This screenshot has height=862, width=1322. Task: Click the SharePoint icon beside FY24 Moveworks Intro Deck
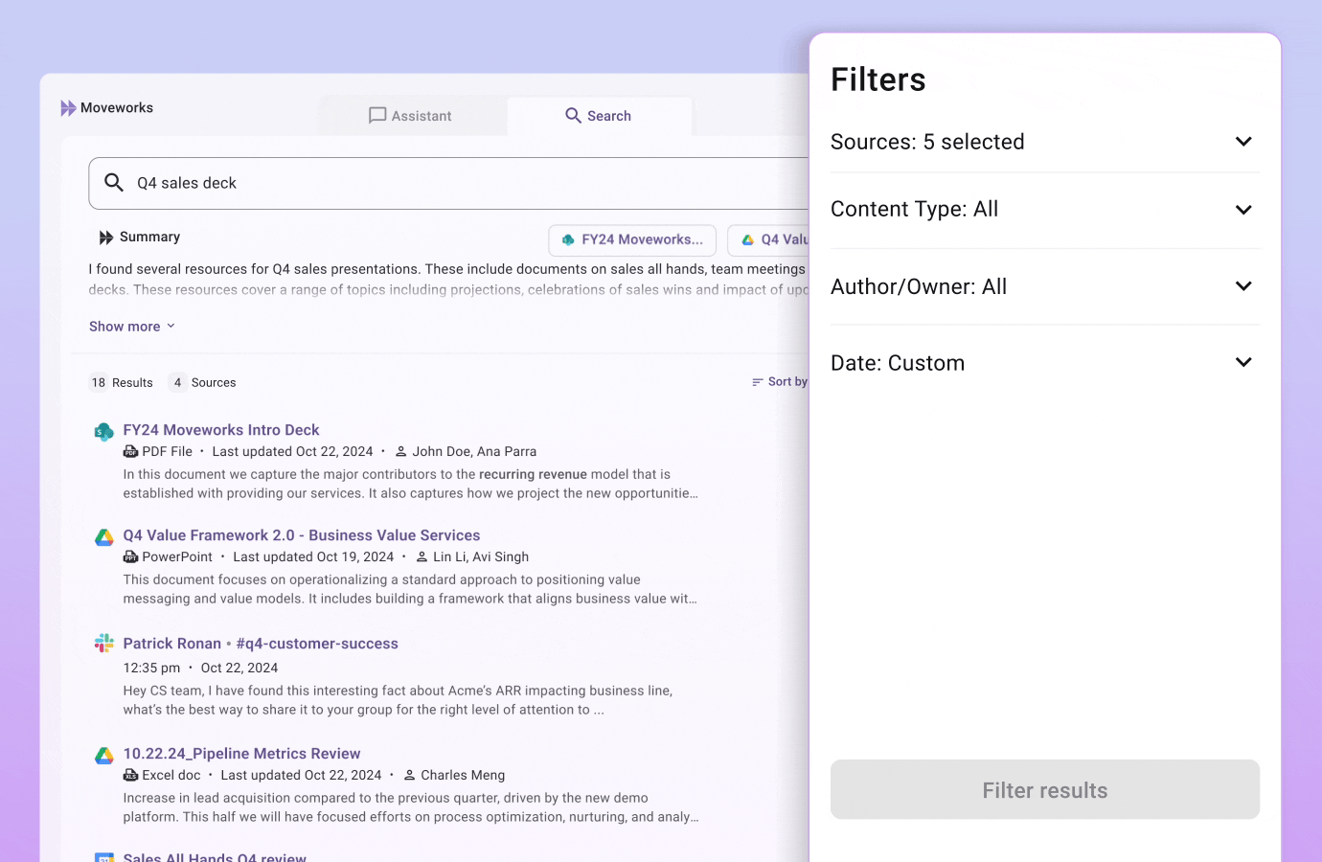click(x=103, y=432)
